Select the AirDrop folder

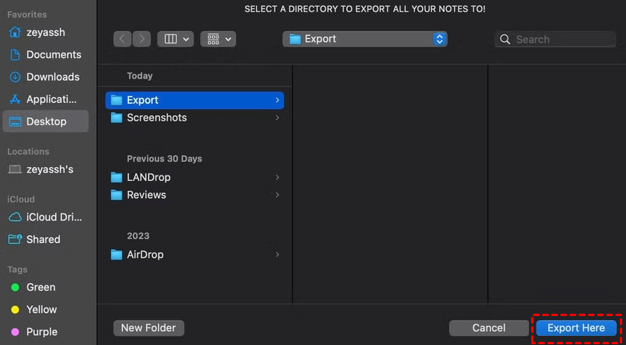[144, 254]
